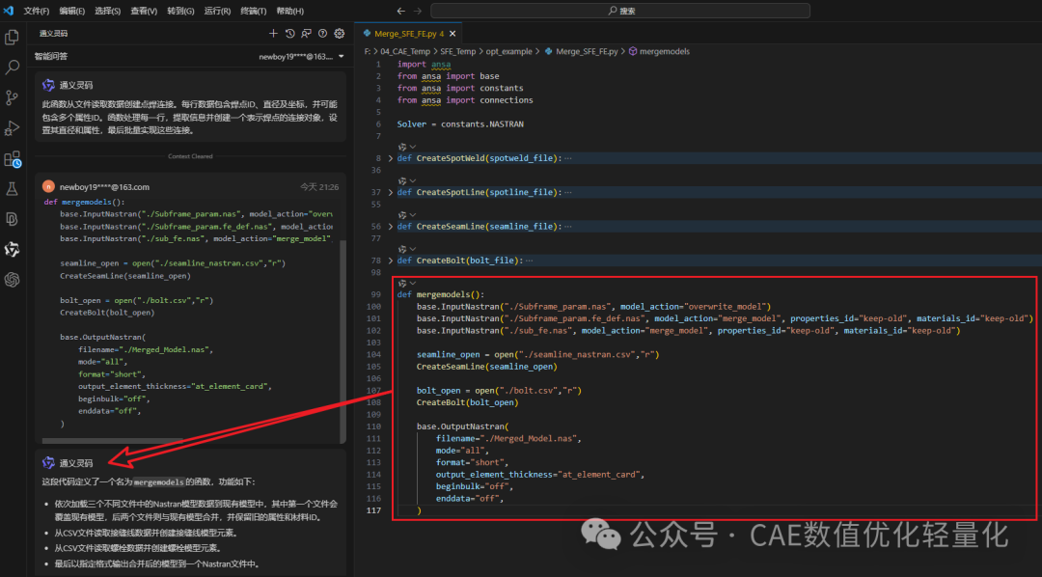1042x577 pixels.
Task: Click Lingma code lens icon above CreateSeamLine
Action: pyautogui.click(x=402, y=215)
